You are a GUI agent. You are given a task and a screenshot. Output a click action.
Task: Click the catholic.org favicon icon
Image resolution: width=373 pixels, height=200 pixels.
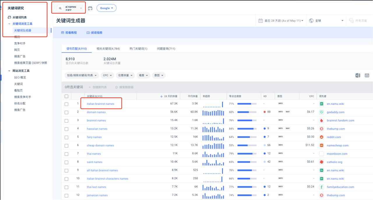pyautogui.click(x=321, y=162)
